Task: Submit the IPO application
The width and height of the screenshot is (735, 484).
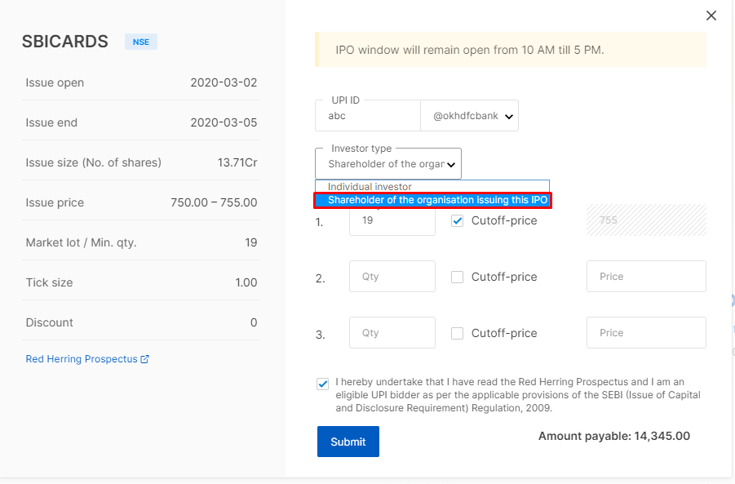Action: [348, 442]
